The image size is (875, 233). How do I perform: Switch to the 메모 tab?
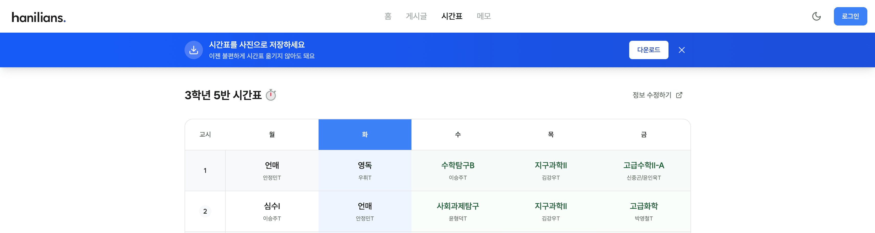point(484,16)
